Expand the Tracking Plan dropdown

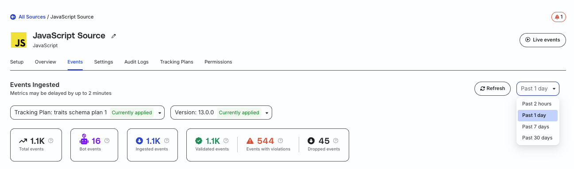pyautogui.click(x=87, y=113)
